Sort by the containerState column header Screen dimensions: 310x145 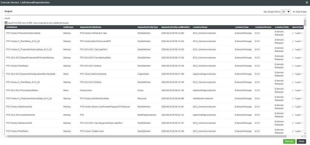pos(282,27)
